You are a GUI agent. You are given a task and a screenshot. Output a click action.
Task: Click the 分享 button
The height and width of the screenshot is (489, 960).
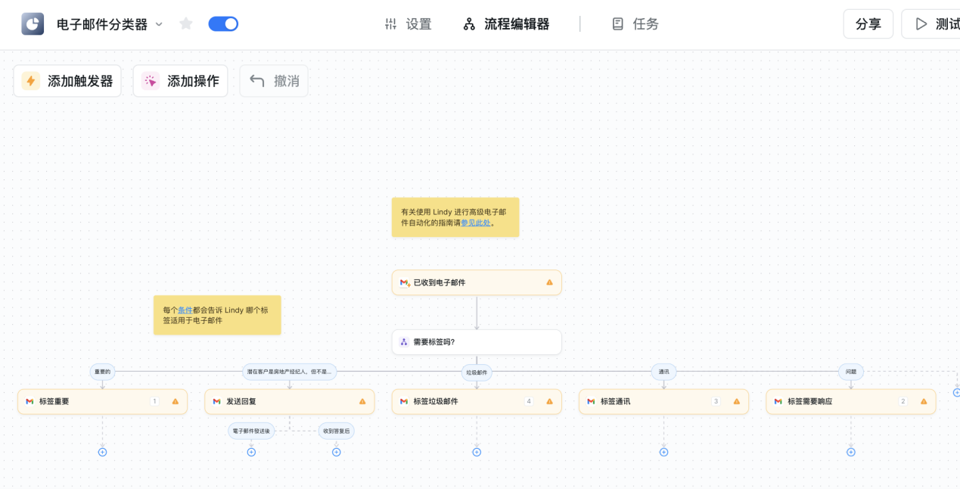pos(868,24)
